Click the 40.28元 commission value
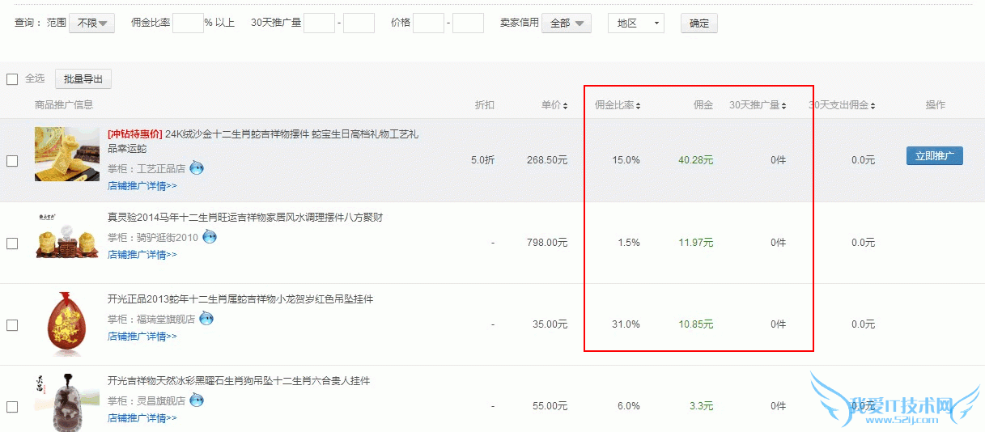 [x=695, y=160]
